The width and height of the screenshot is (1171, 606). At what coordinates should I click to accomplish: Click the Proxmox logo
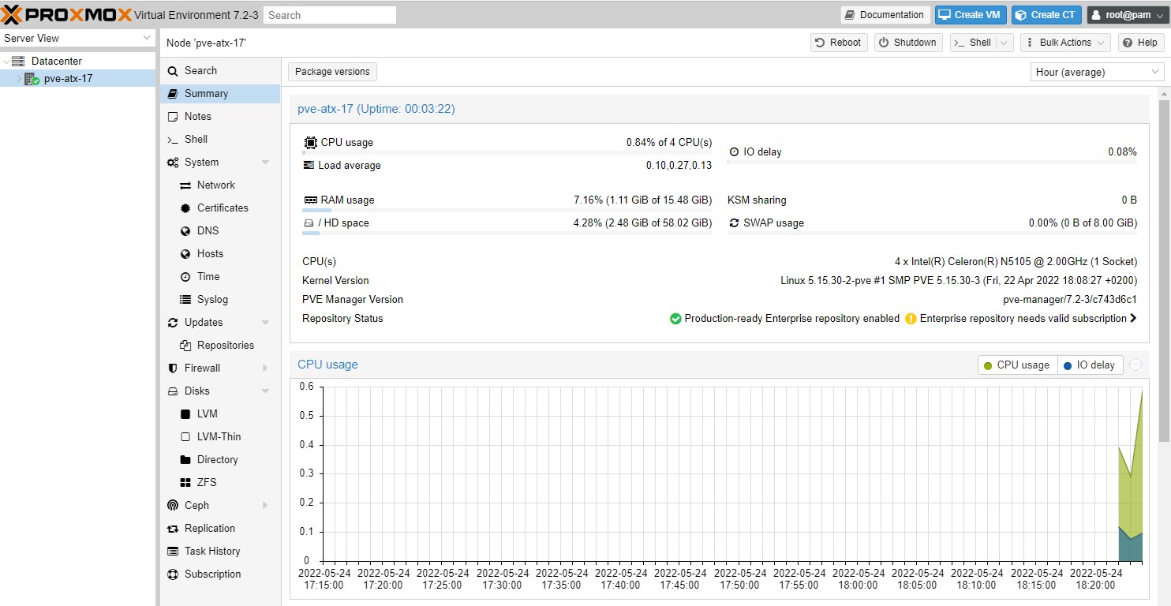[x=65, y=15]
